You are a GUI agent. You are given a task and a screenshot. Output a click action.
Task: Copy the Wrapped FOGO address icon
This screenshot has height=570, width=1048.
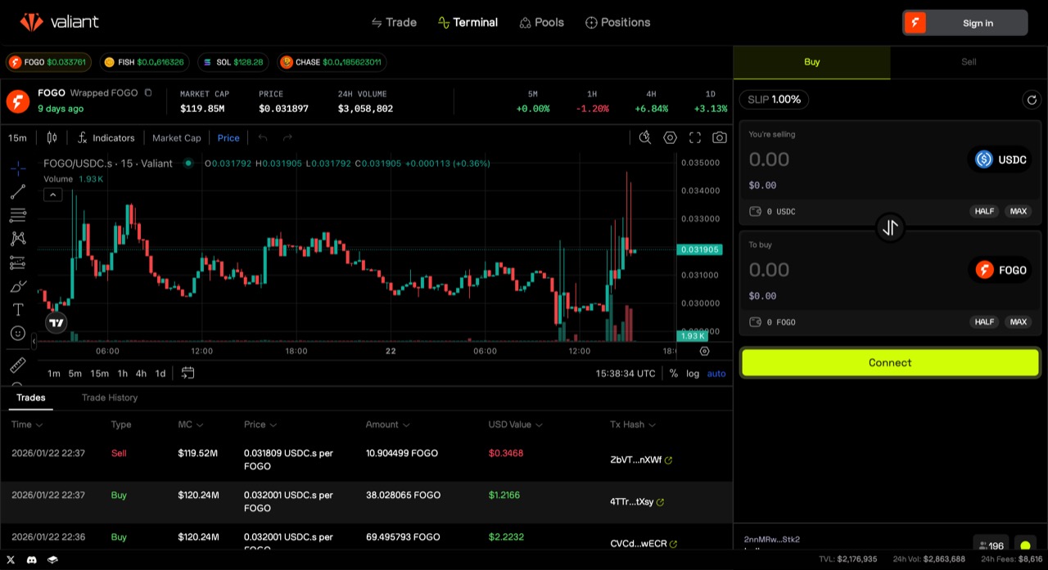coord(148,92)
